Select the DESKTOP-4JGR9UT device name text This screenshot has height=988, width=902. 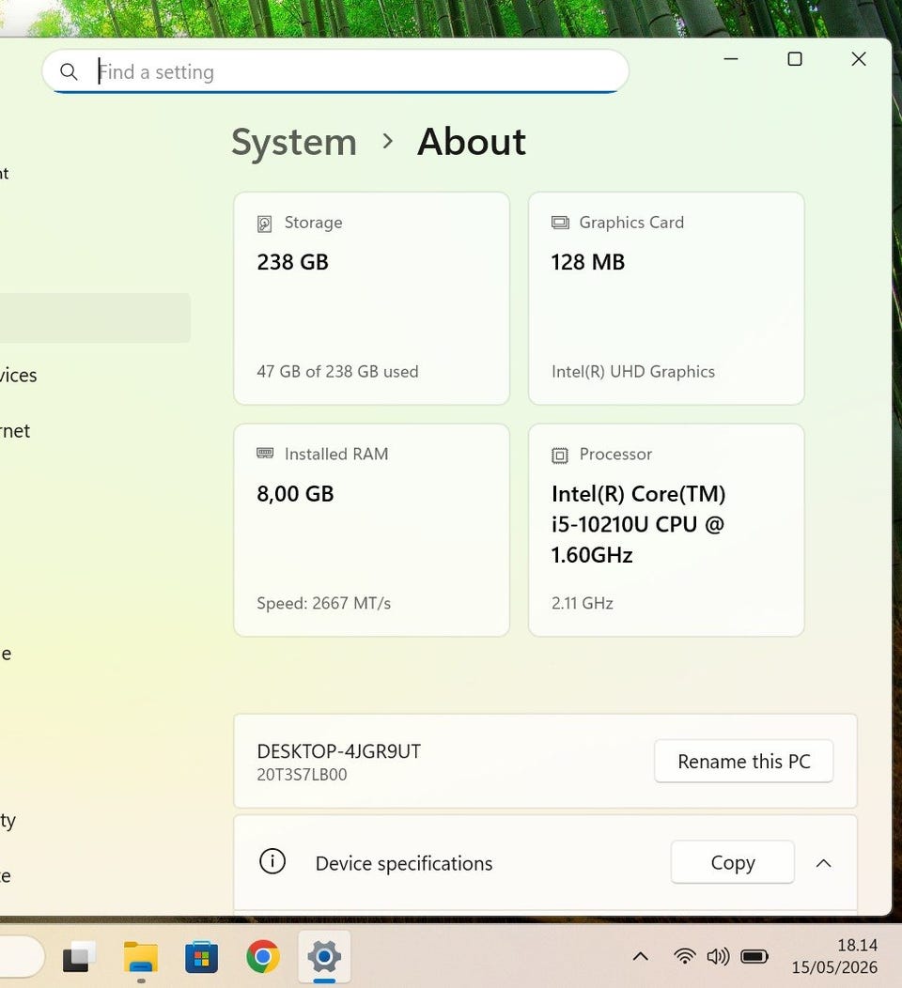tap(338, 751)
